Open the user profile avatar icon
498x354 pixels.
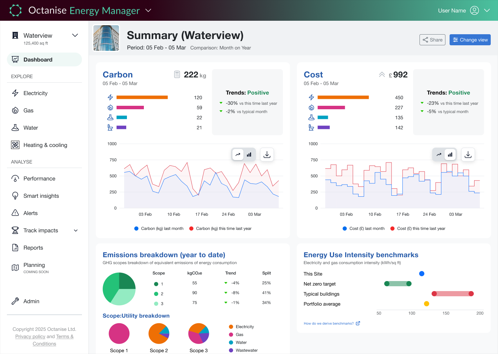point(474,10)
